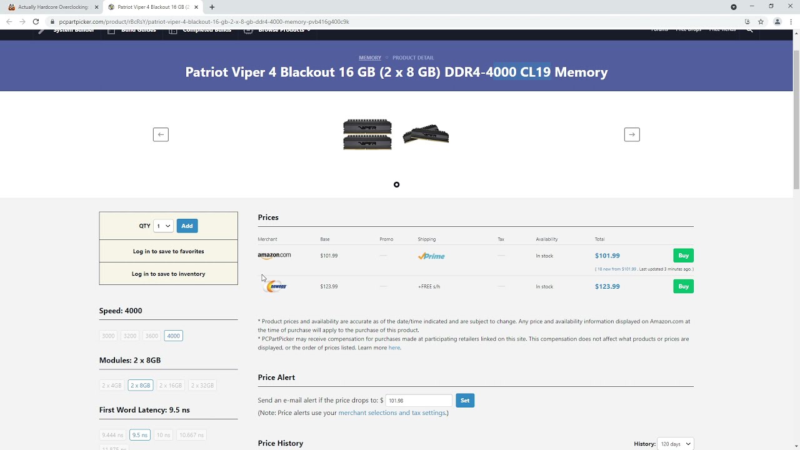The height and width of the screenshot is (450, 800).
Task: Click the $123.99 Newegg base price
Action: (329, 286)
